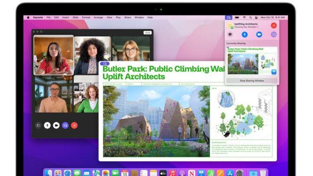The height and width of the screenshot is (176, 313).
Task: Open the File menu
Action: (48, 18)
